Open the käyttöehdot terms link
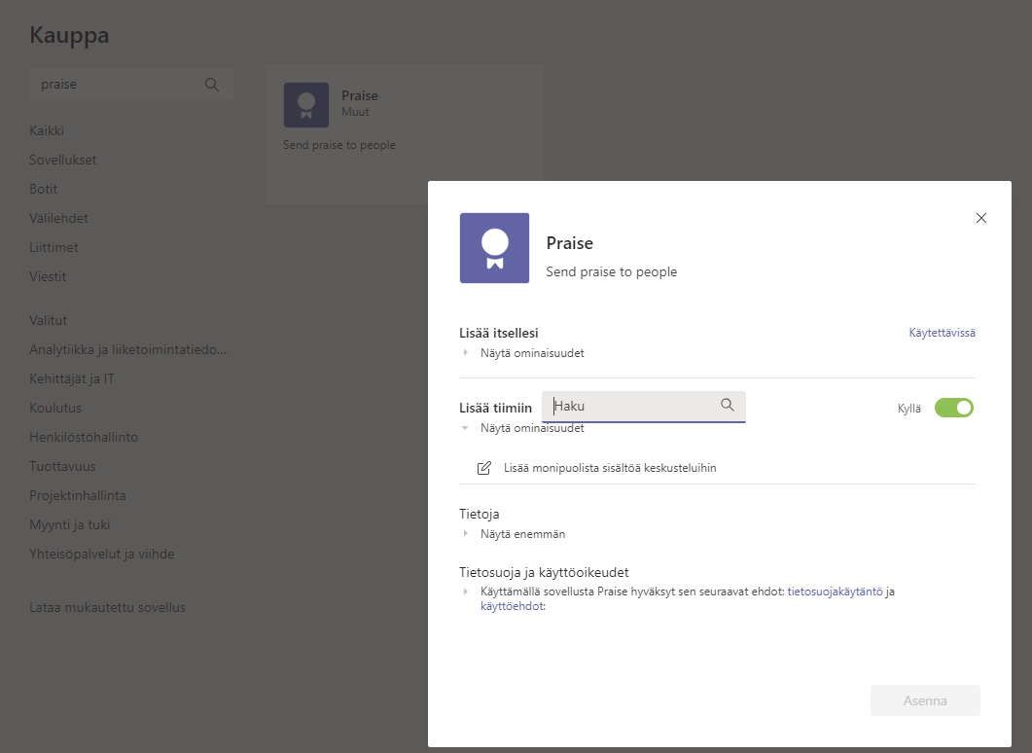 click(513, 606)
